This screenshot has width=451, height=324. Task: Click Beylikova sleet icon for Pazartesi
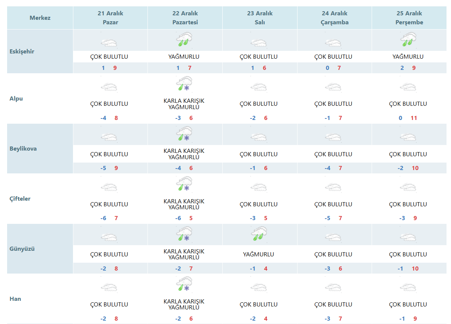[184, 135]
